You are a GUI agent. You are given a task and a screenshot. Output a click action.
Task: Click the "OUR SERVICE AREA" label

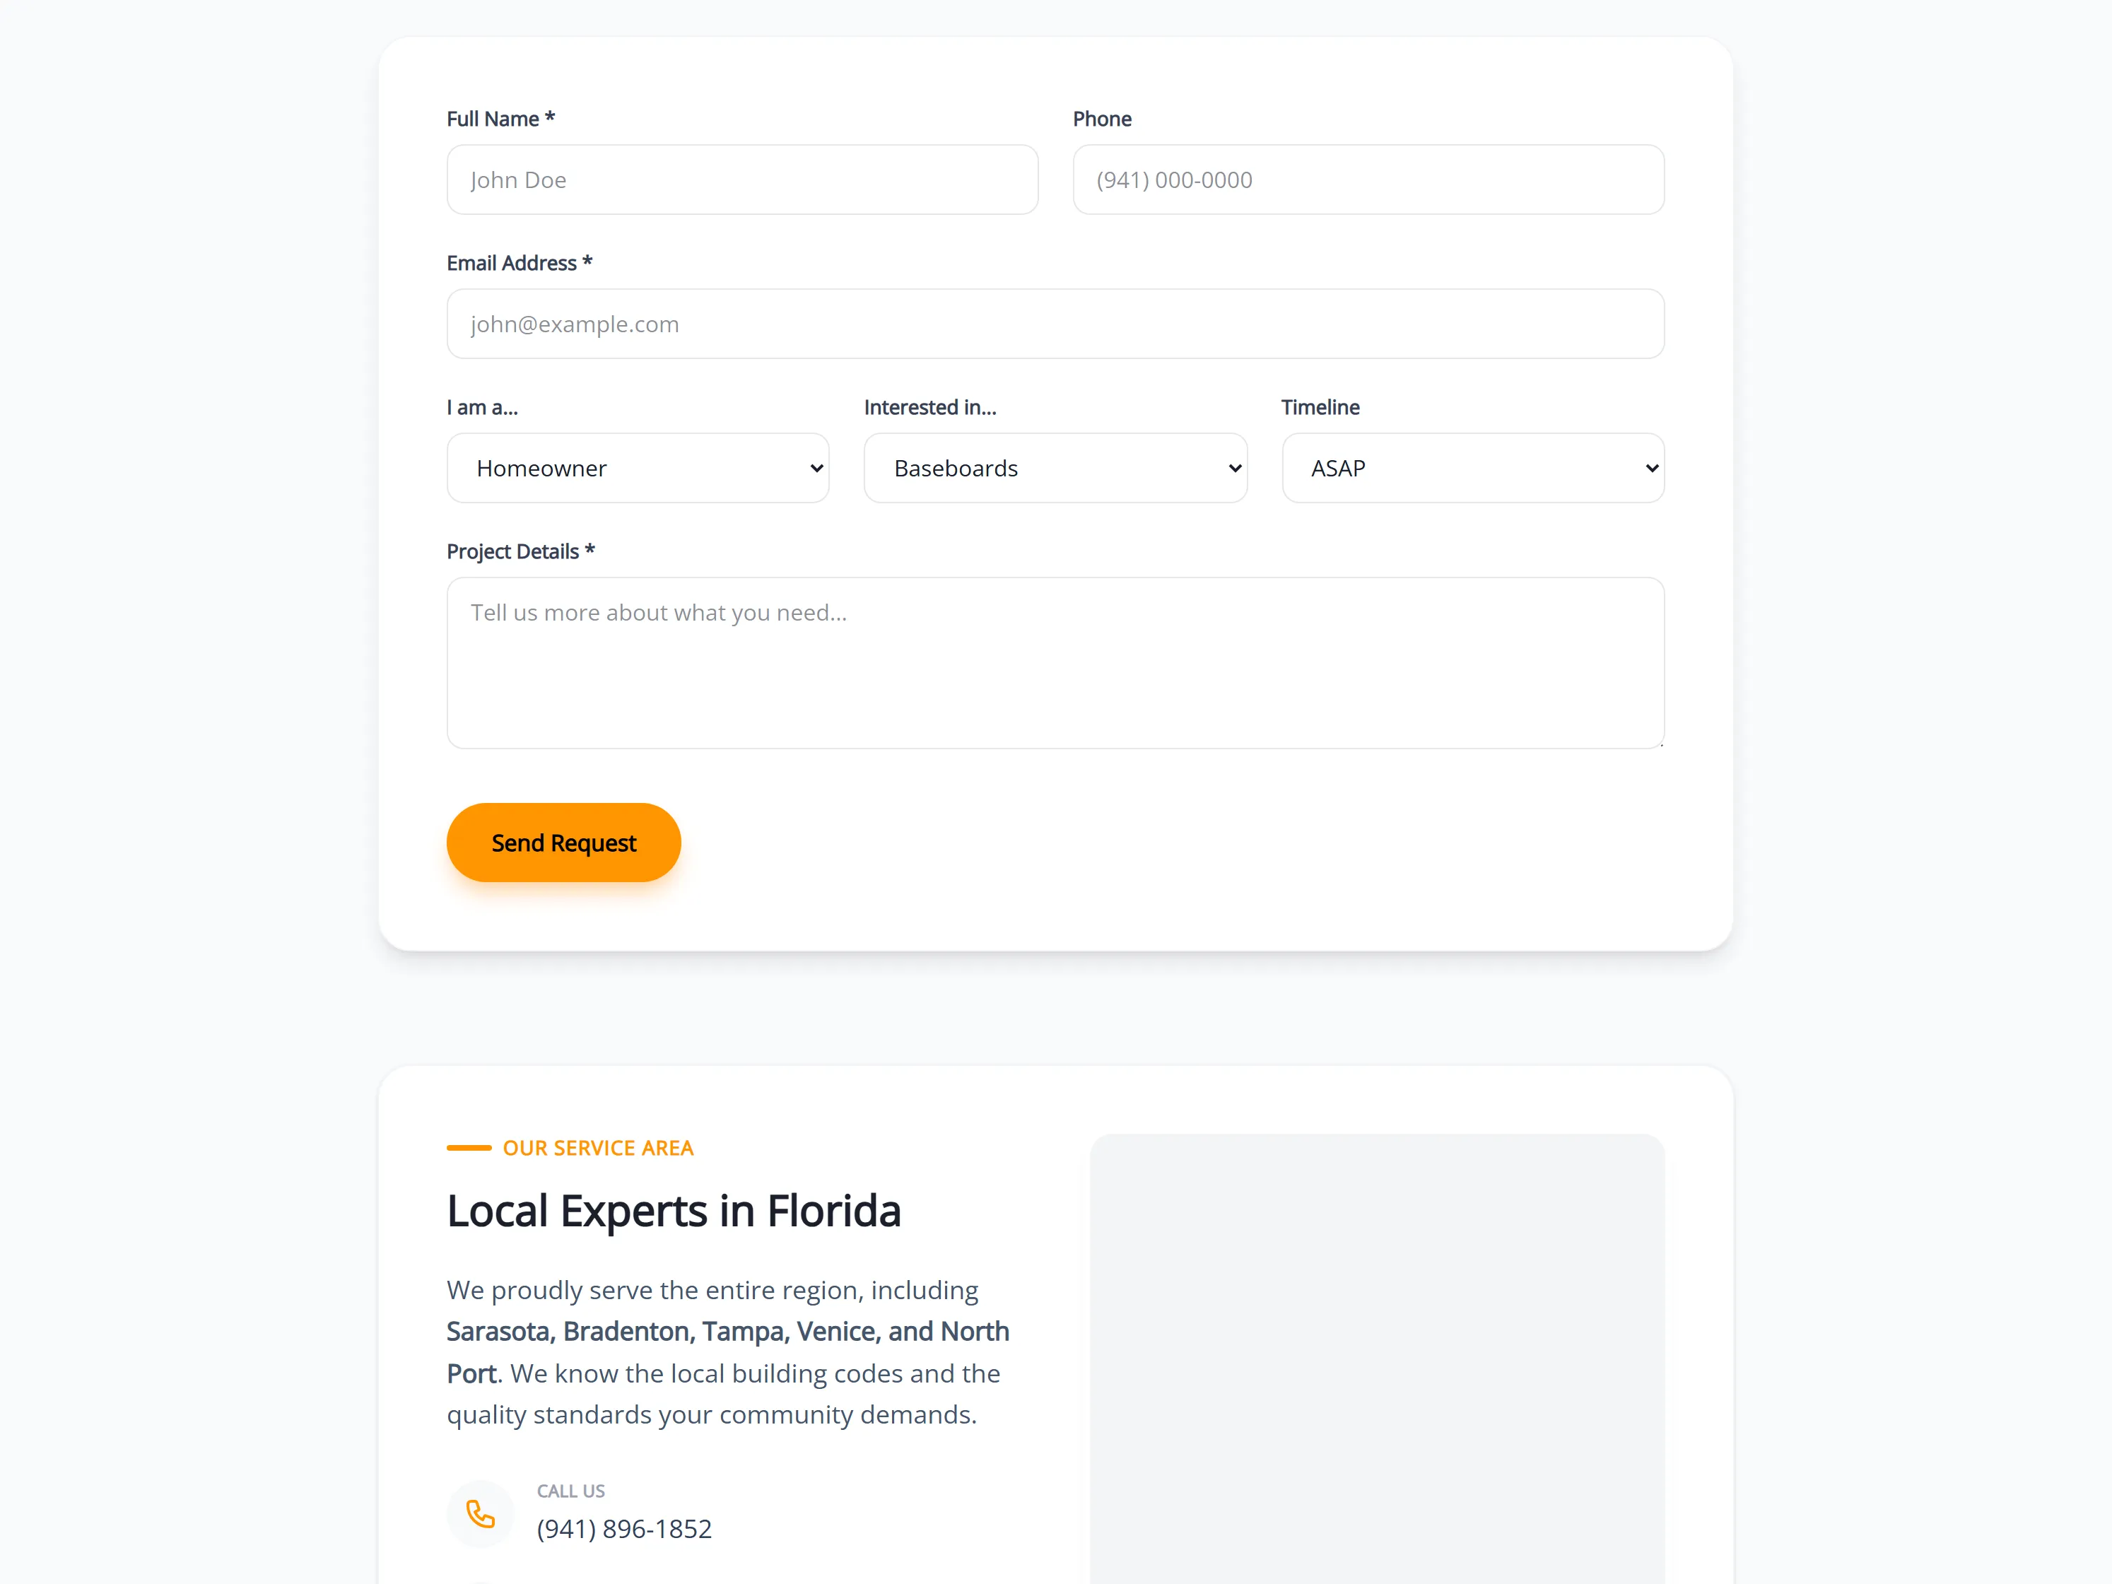pos(598,1148)
